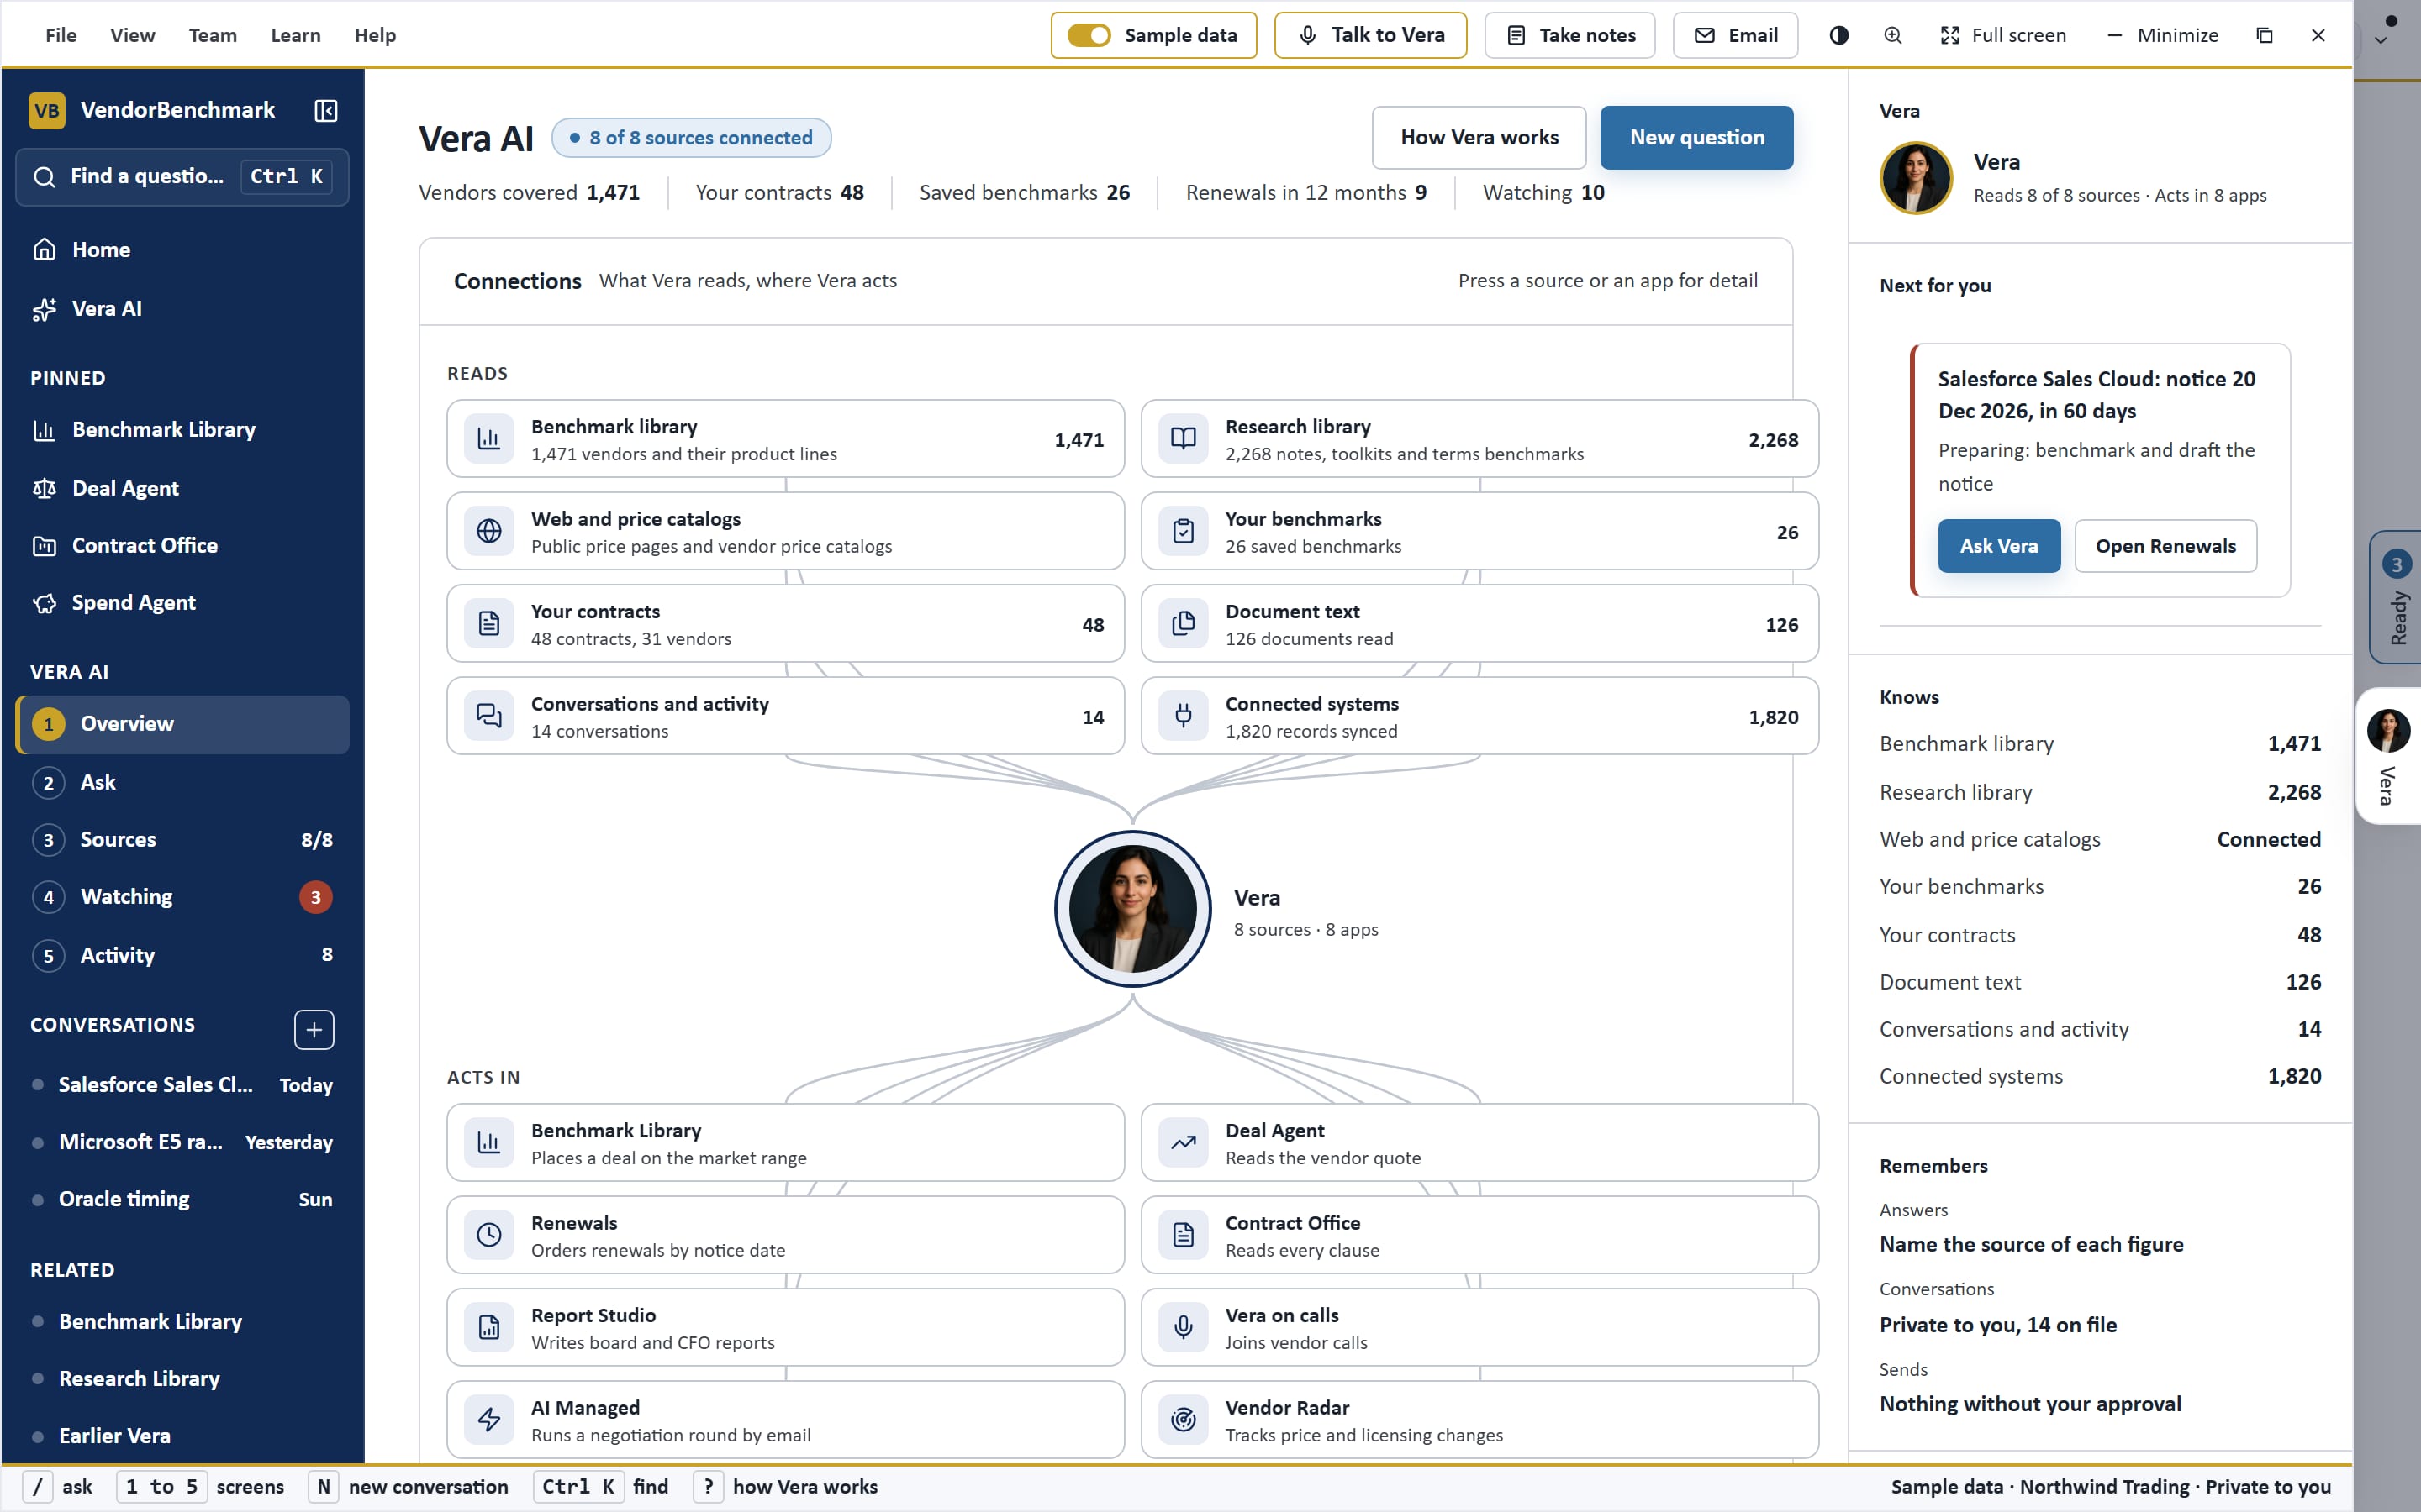Go to Home in the sidebar

[x=182, y=250]
